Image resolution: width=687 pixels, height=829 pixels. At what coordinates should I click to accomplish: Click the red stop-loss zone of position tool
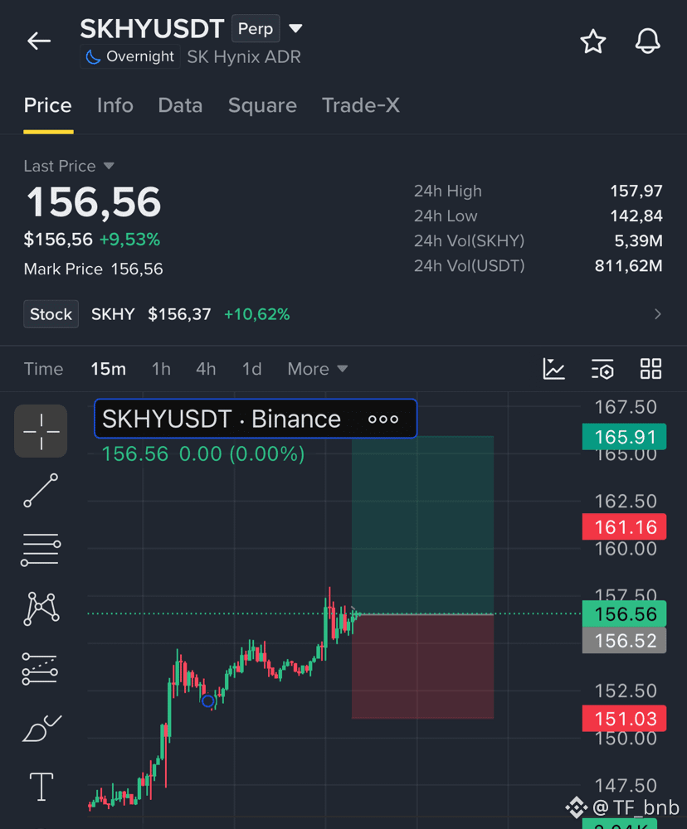pos(422,667)
